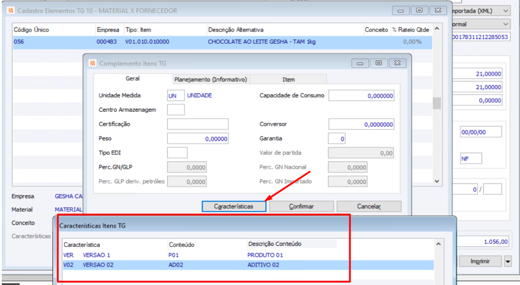The width and height of the screenshot is (520, 285).
Task: Click the item grid's scroll down arrow
Action: (437, 181)
